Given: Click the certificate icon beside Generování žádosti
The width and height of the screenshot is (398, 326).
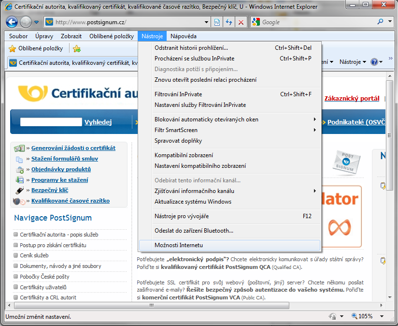Looking at the screenshot, I should point(19,148).
